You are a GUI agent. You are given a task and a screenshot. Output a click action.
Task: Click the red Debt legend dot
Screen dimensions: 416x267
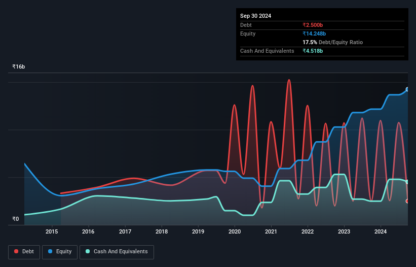click(16, 251)
